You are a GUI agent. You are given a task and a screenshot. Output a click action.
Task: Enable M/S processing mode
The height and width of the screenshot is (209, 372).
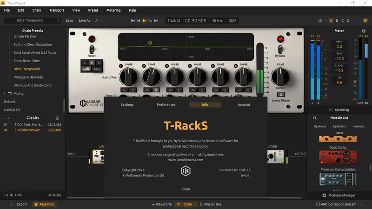point(97,69)
